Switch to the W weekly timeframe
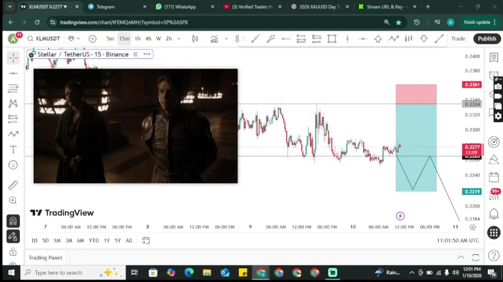The image size is (503, 282). pos(158,38)
